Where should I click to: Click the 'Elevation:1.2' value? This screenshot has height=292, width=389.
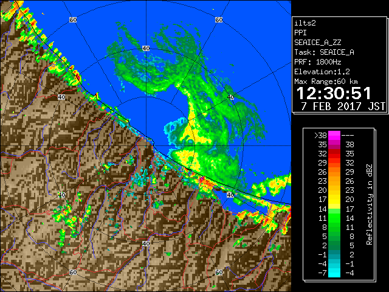point(322,72)
